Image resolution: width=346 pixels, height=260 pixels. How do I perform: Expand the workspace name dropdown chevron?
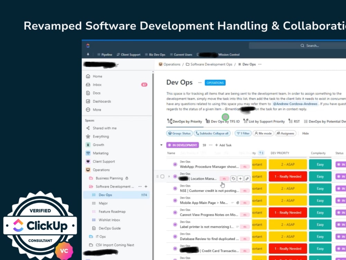[118, 65]
